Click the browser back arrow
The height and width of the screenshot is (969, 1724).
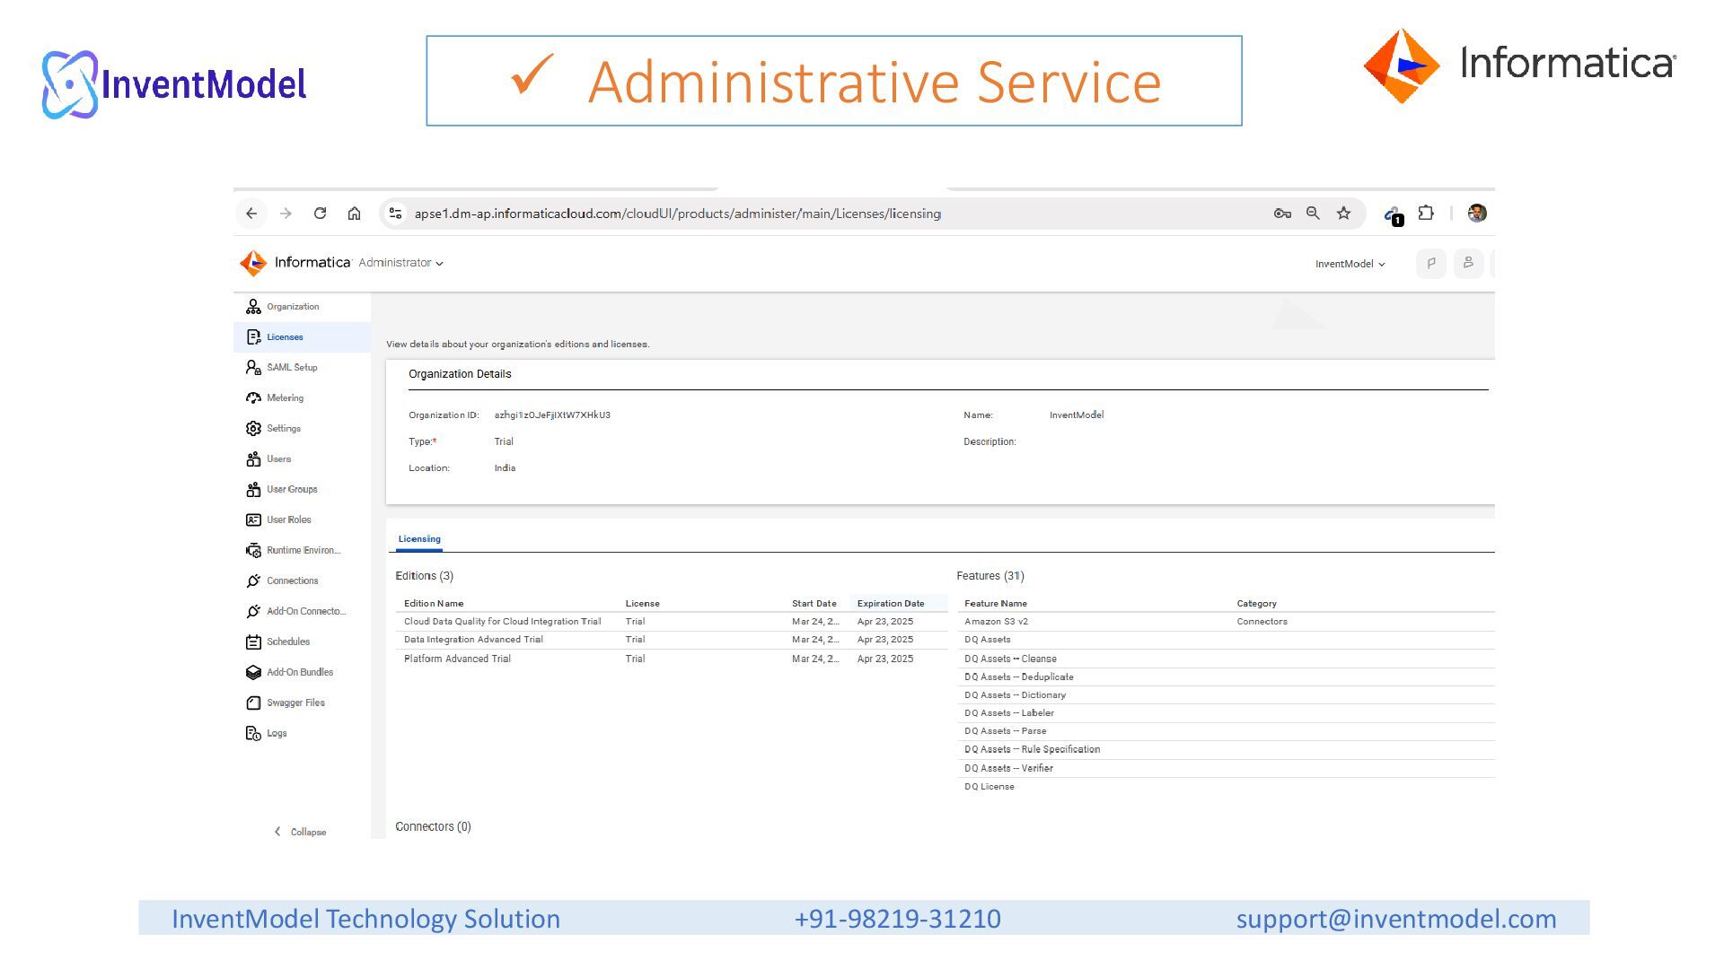click(x=251, y=214)
